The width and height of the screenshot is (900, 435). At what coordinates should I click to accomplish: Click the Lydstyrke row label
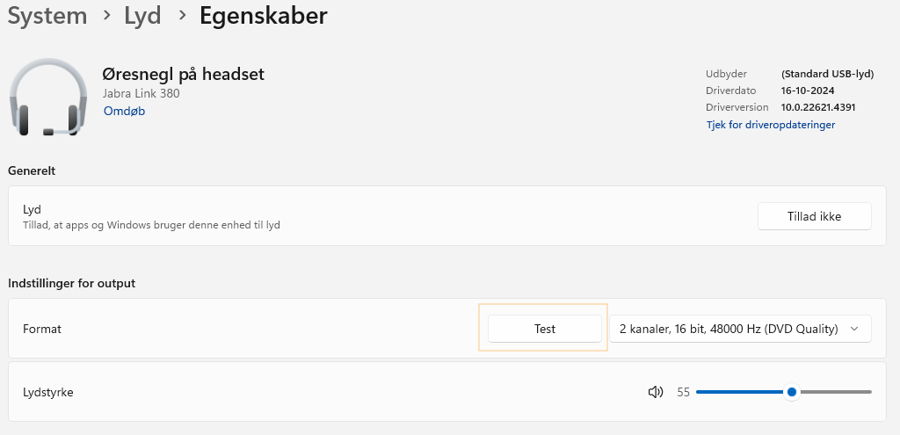(48, 392)
